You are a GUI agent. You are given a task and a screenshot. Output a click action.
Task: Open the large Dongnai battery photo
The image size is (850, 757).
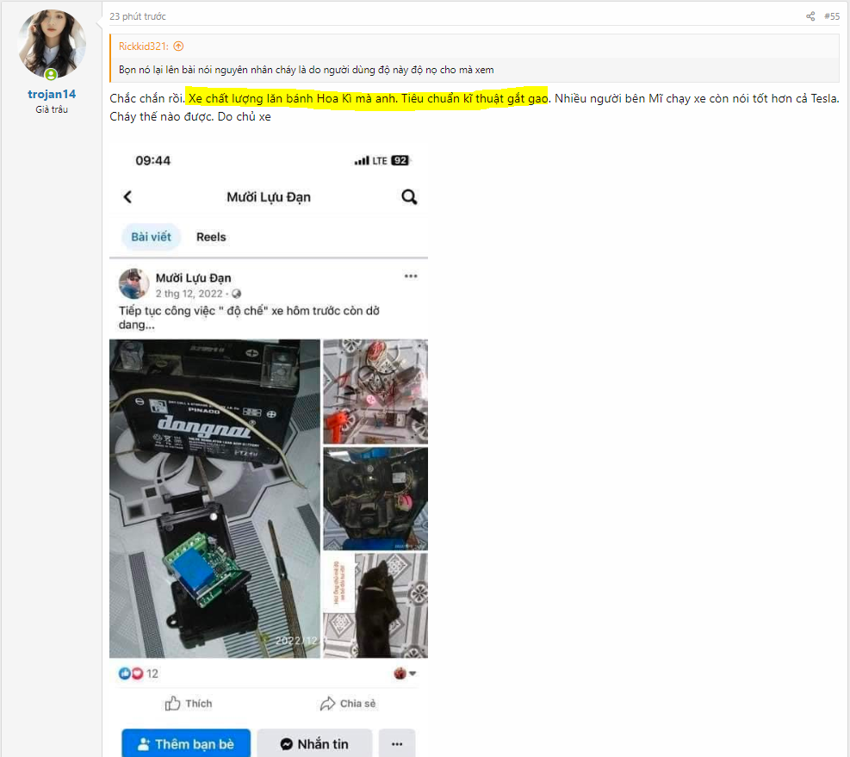(214, 498)
